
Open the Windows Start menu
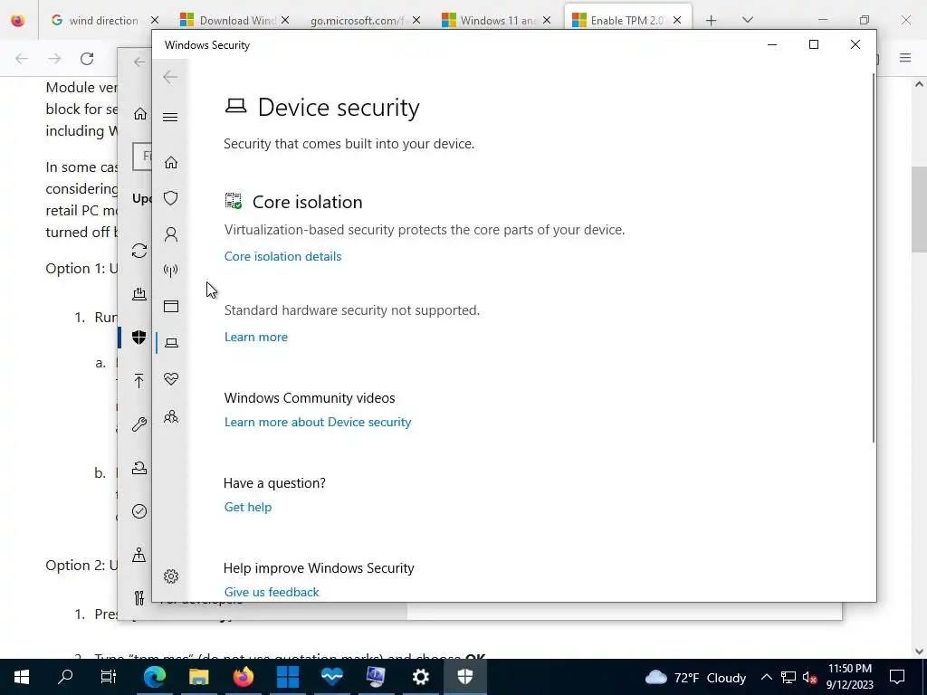coord(22,677)
